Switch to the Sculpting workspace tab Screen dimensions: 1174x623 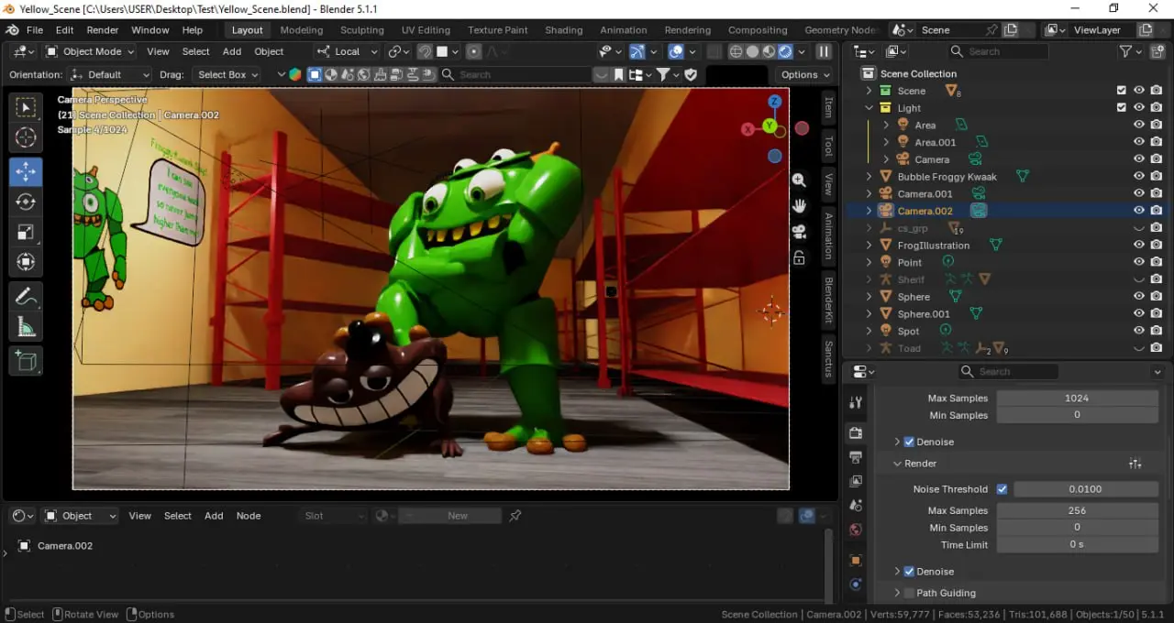click(362, 30)
